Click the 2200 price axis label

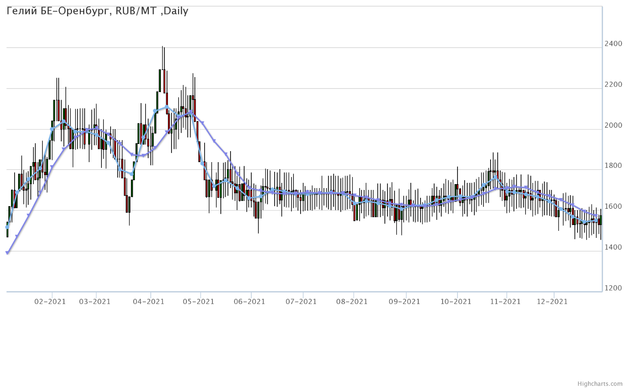click(614, 85)
